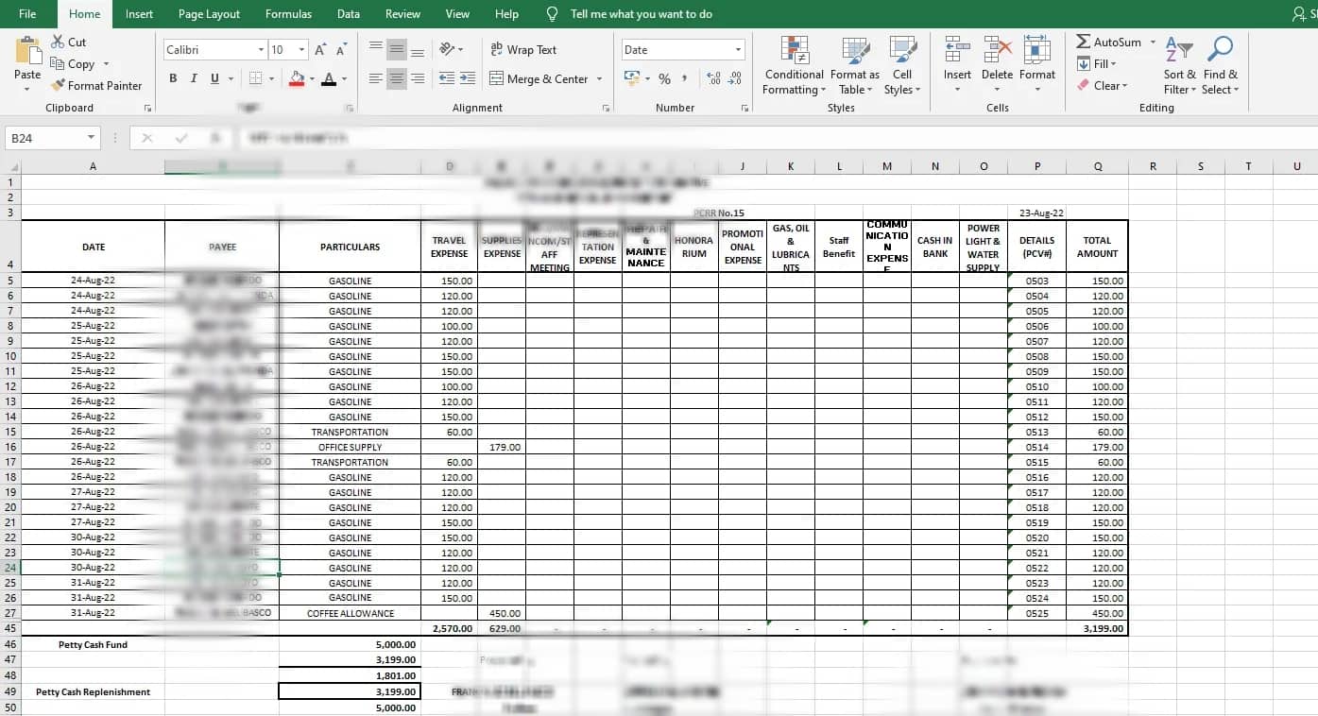Right-align the cell text

pos(418,78)
